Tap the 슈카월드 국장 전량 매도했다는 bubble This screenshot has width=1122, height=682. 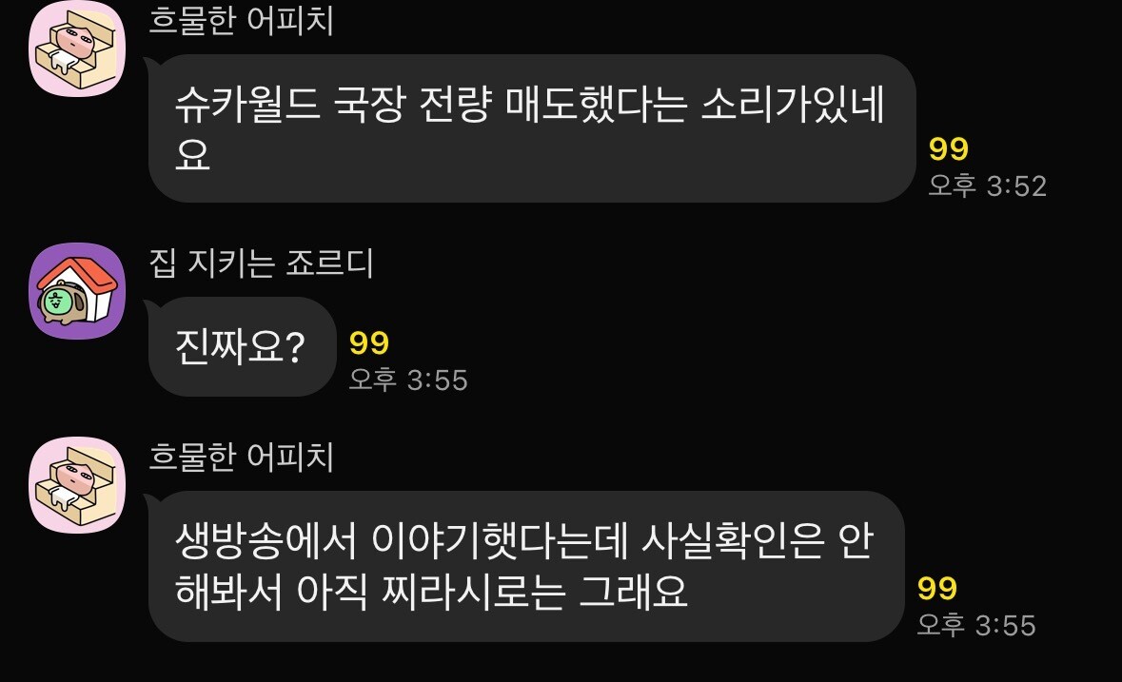532,128
